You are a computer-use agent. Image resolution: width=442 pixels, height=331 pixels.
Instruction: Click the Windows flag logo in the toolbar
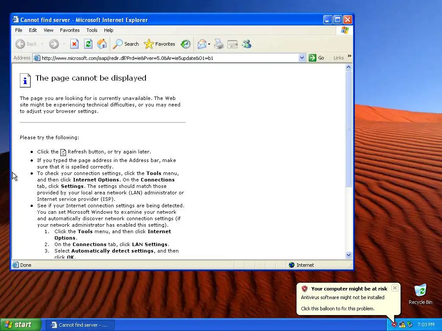(344, 30)
